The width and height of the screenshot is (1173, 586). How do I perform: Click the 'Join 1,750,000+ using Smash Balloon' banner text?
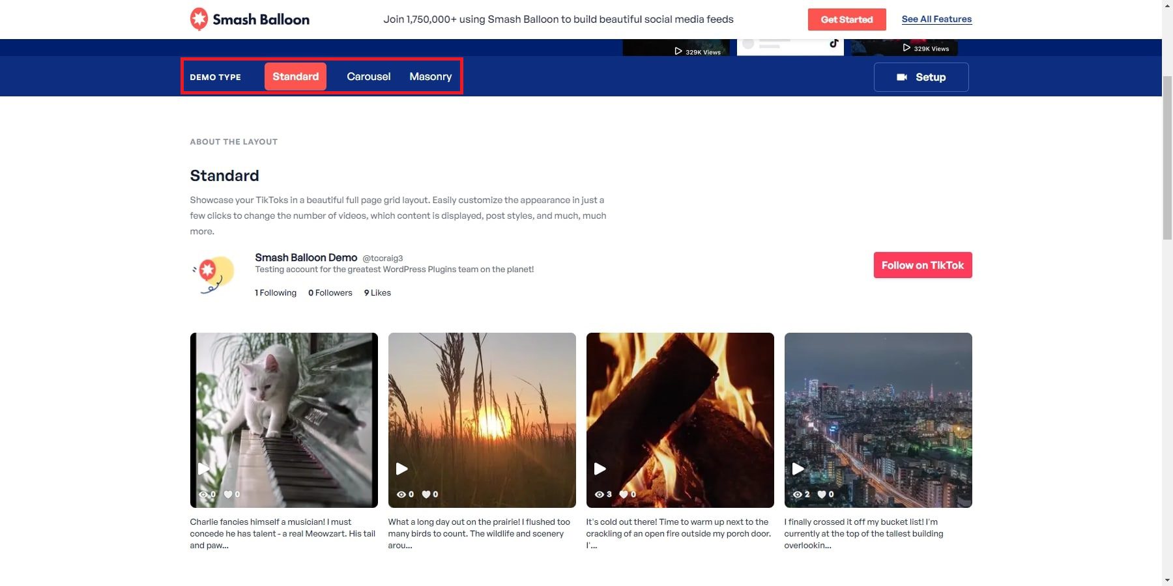pos(558,20)
